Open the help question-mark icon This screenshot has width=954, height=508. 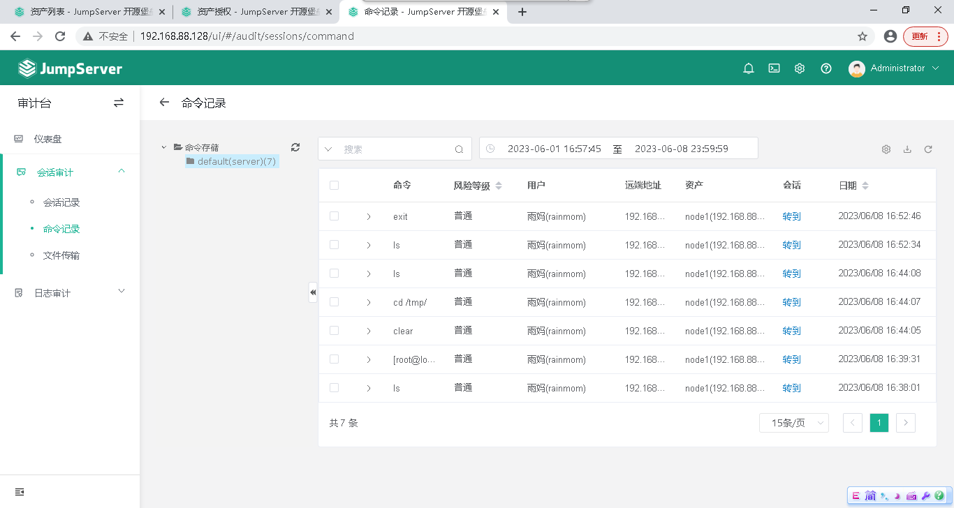pos(826,68)
